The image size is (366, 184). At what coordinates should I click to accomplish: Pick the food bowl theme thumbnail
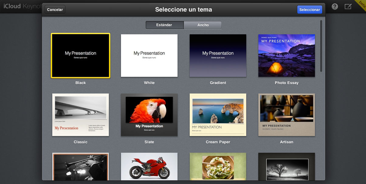[218, 167]
